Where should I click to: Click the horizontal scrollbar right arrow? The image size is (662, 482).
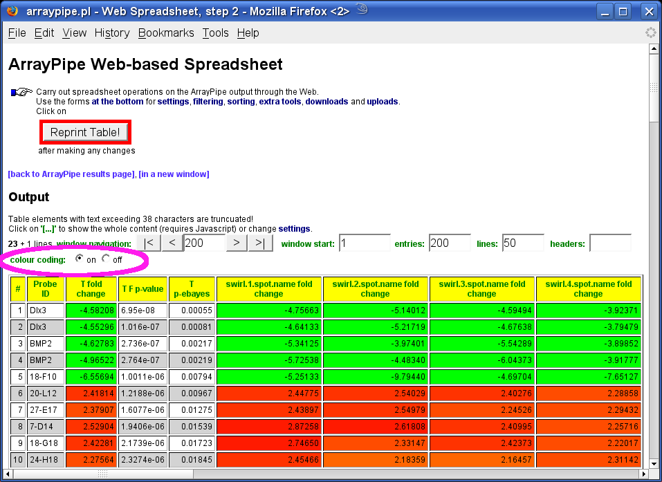coord(644,474)
